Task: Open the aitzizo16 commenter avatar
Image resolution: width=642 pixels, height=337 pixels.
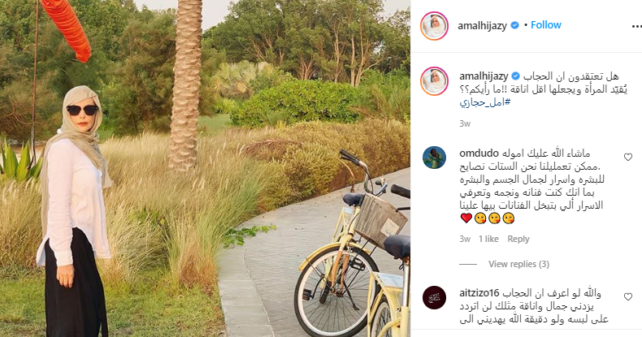Action: coord(435,297)
